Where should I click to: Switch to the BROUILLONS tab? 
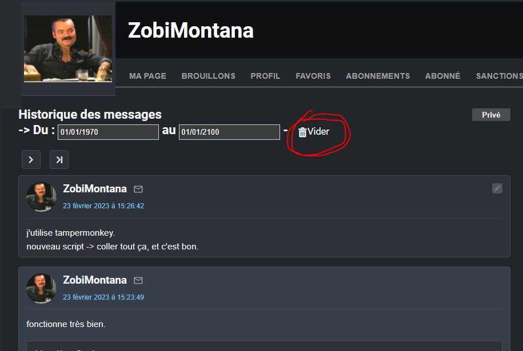209,76
